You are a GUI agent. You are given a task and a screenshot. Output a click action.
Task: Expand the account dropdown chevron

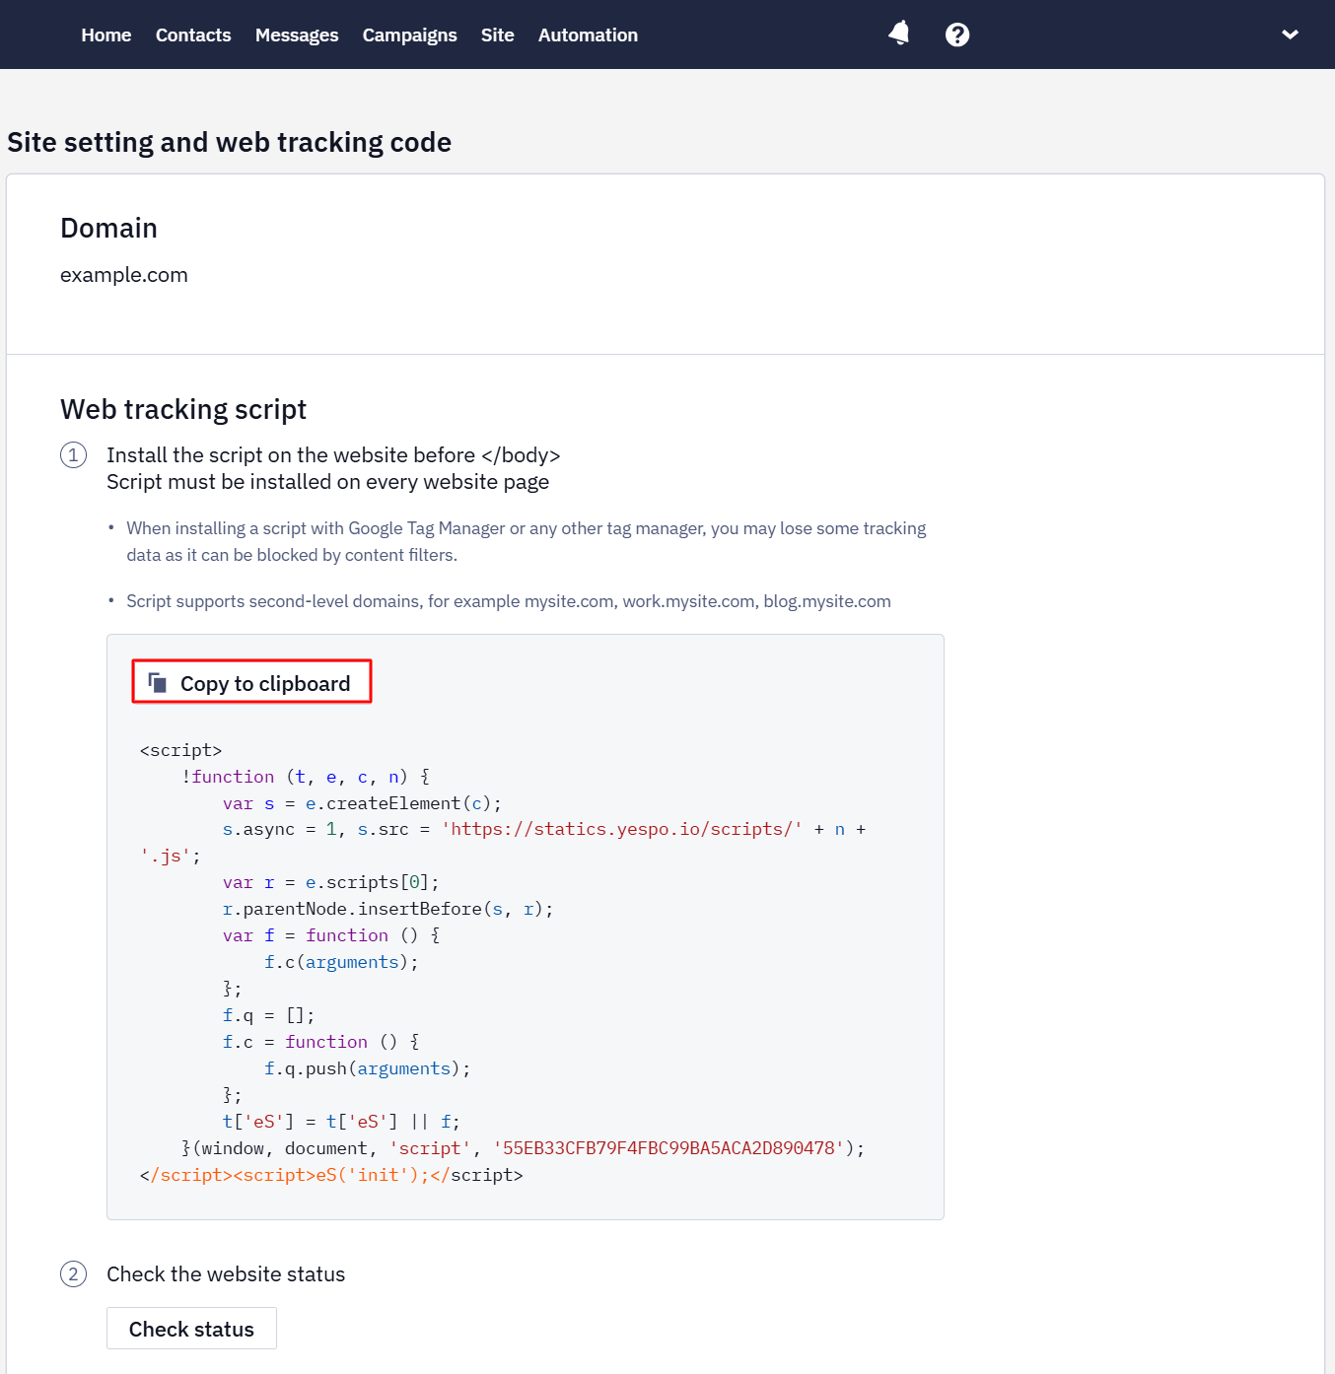coord(1290,34)
